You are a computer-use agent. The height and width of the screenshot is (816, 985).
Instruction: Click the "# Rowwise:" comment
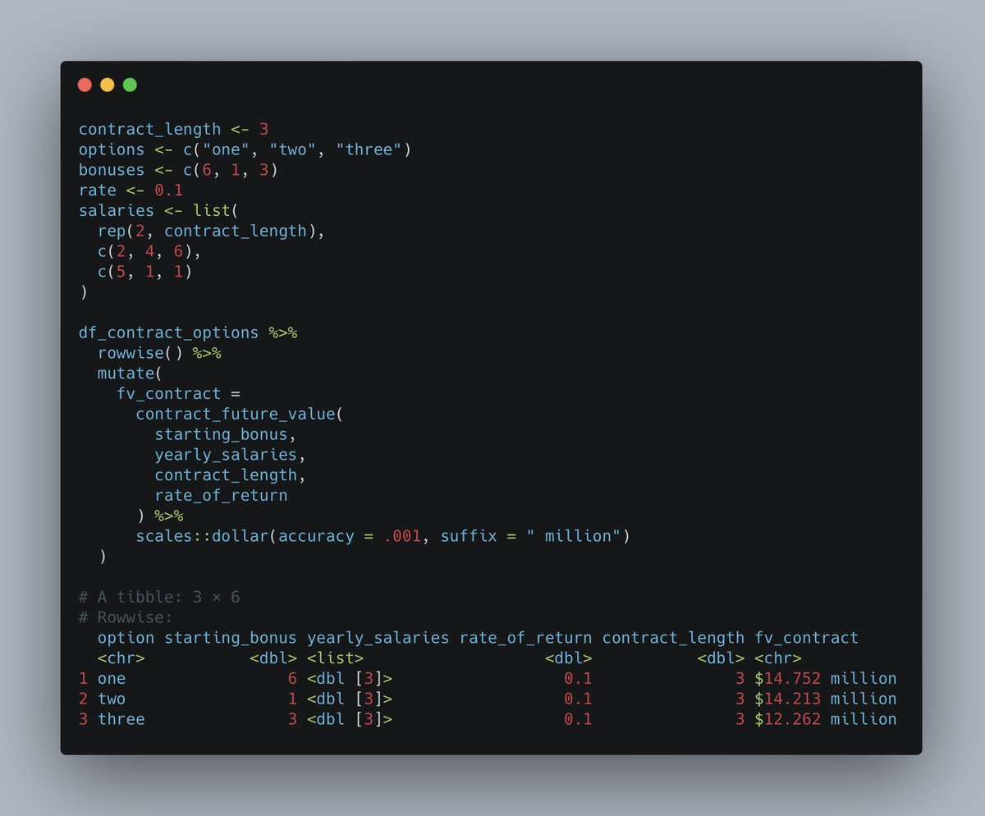[126, 617]
